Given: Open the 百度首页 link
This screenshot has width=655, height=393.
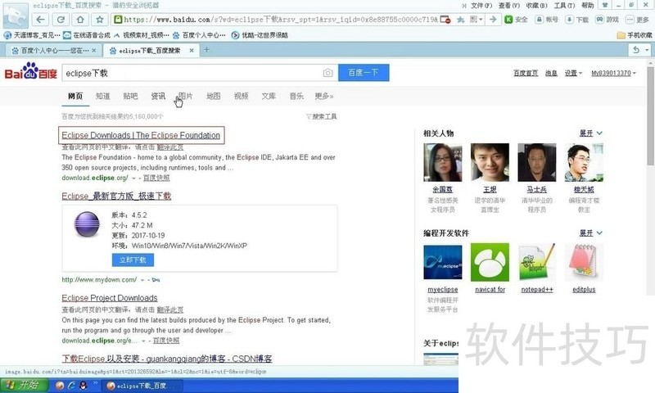Looking at the screenshot, I should [526, 73].
